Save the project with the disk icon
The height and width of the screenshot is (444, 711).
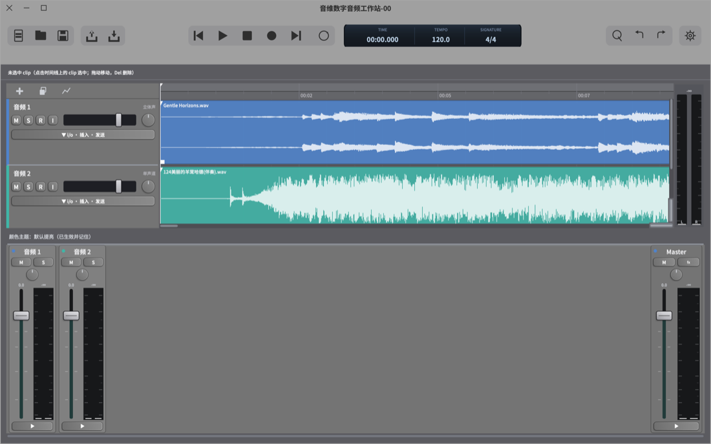pos(63,36)
